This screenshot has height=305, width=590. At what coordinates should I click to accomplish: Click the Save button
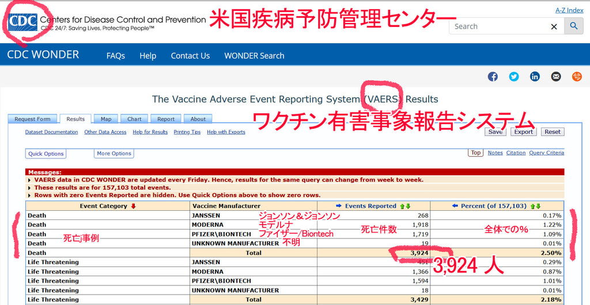[496, 132]
